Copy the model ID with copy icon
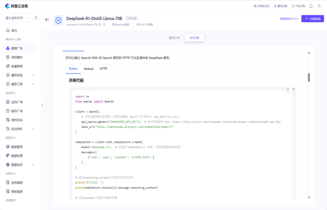 tap(104, 25)
